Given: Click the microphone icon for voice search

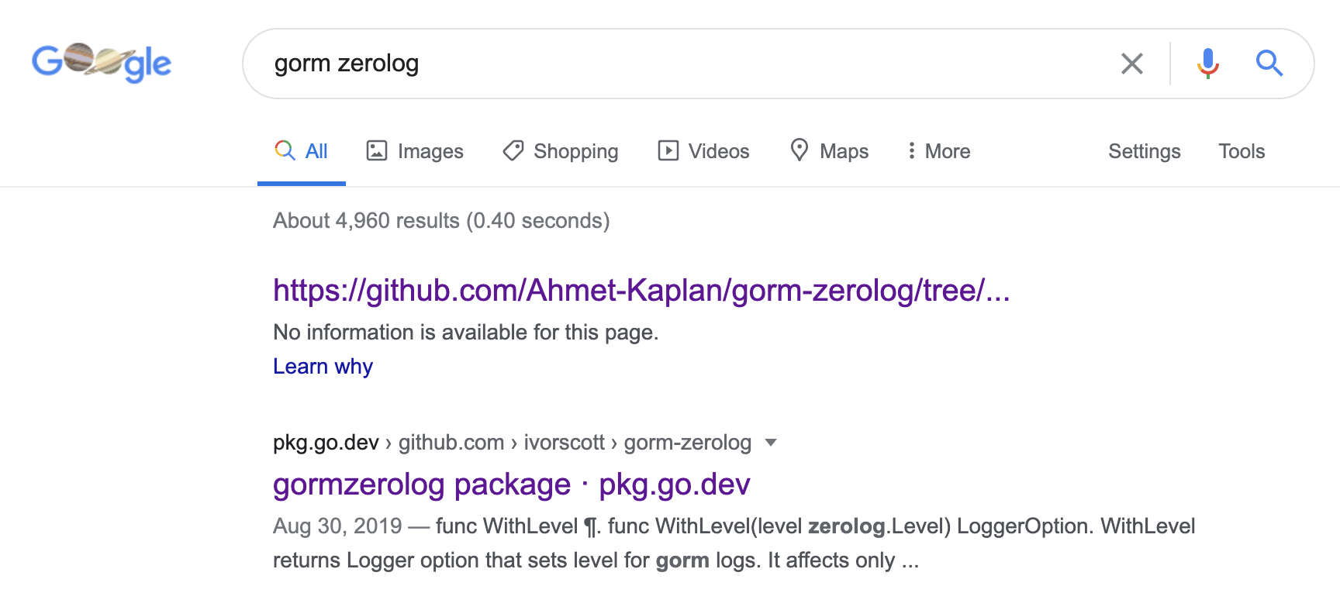Looking at the screenshot, I should click(x=1207, y=64).
